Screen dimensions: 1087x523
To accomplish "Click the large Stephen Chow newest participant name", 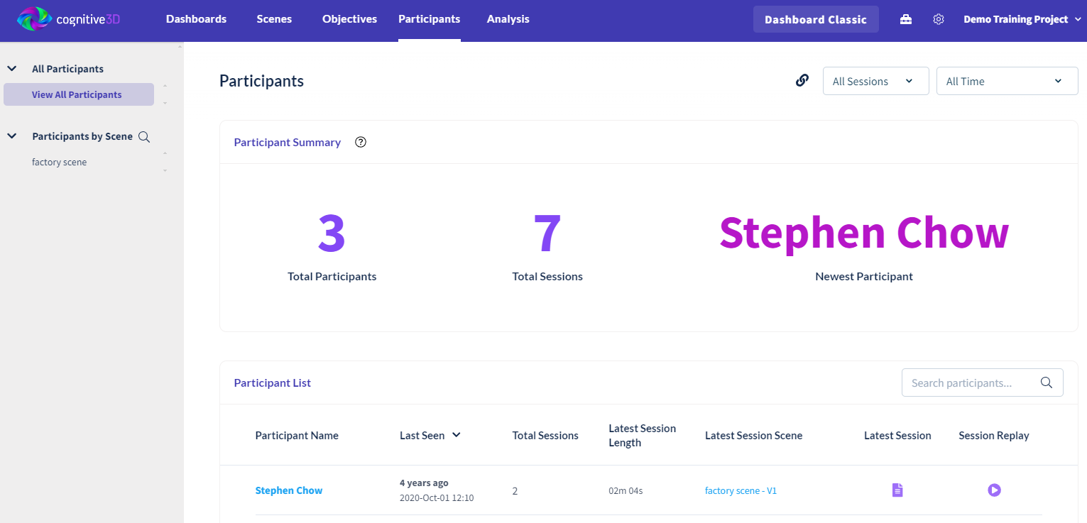I will (x=864, y=233).
